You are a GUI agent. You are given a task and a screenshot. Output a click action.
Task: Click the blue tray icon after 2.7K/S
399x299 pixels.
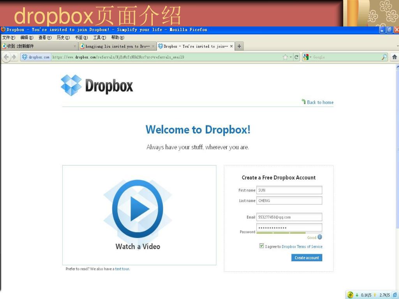[x=395, y=295]
